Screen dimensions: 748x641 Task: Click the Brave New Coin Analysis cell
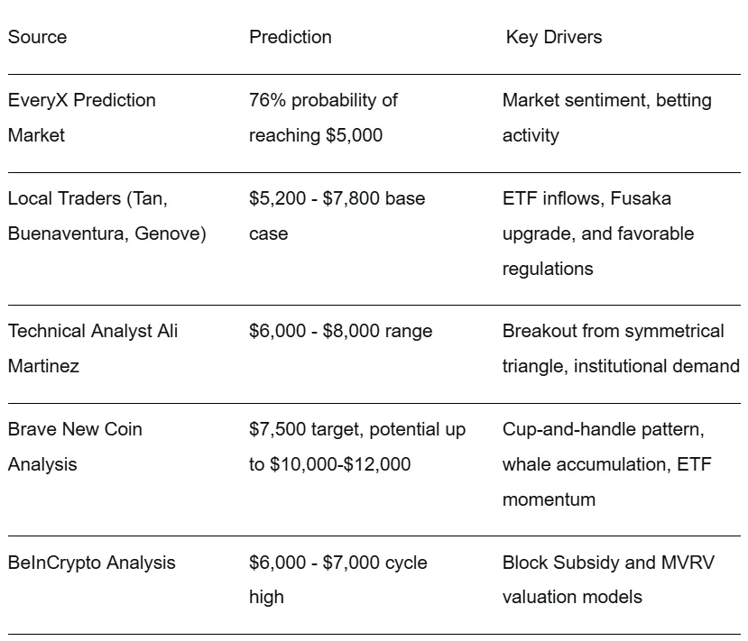coord(75,446)
